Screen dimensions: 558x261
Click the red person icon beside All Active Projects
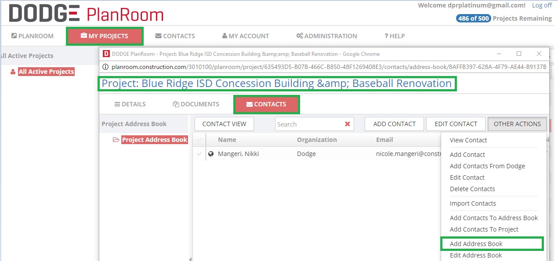tap(13, 72)
